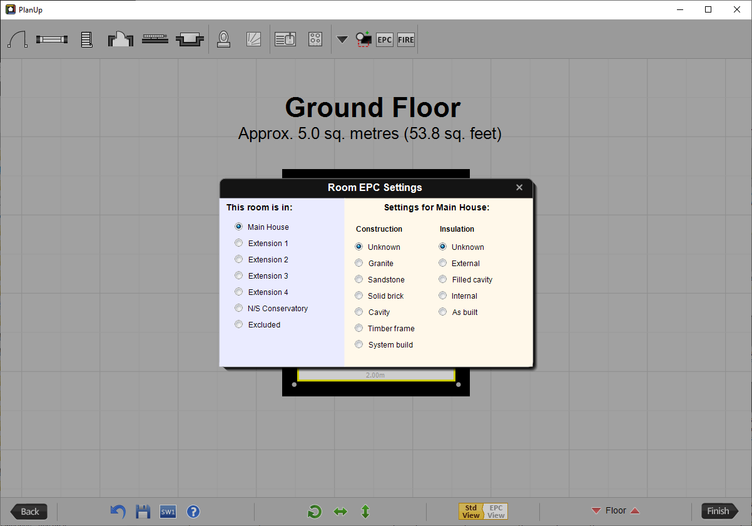
Task: Click the Ground Floor title text
Action: 373,108
